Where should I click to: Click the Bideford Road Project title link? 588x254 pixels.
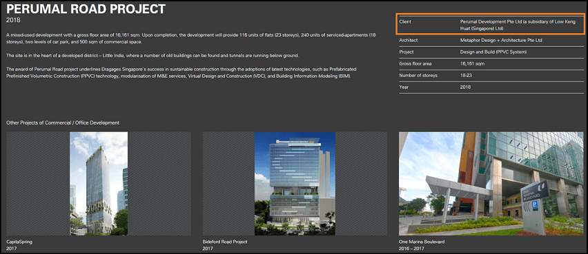[x=225, y=242]
